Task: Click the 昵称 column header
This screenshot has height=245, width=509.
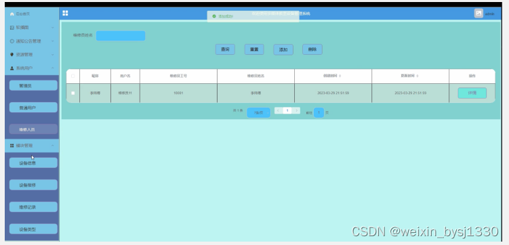Action: 95,76
